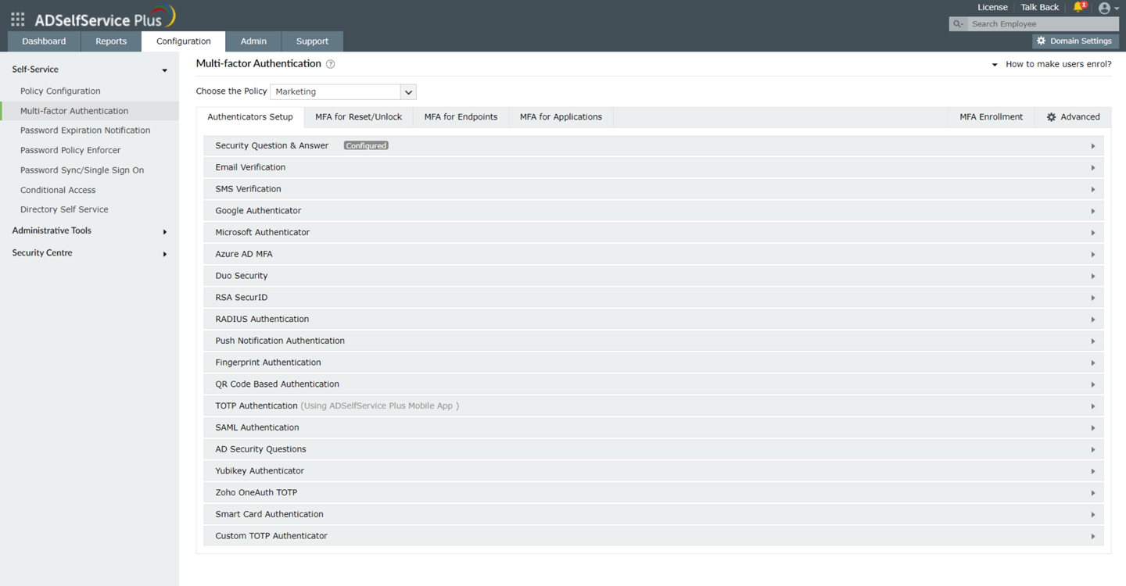Switch to MFA for Reset/Unlock tab
Viewport: 1126px width, 586px height.
coord(359,117)
